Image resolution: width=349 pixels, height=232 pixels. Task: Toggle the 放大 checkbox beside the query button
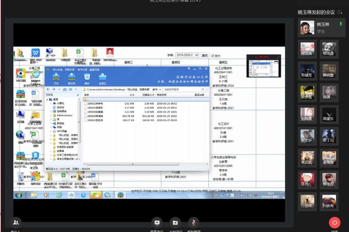click(213, 55)
